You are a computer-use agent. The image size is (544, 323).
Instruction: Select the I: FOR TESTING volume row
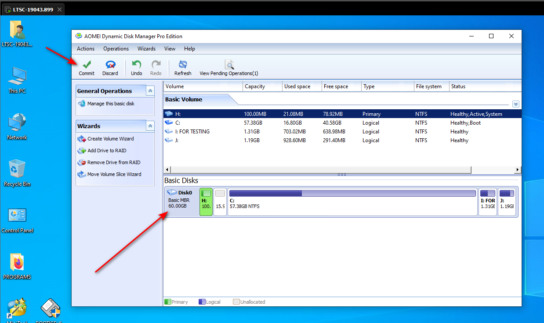[x=342, y=132]
